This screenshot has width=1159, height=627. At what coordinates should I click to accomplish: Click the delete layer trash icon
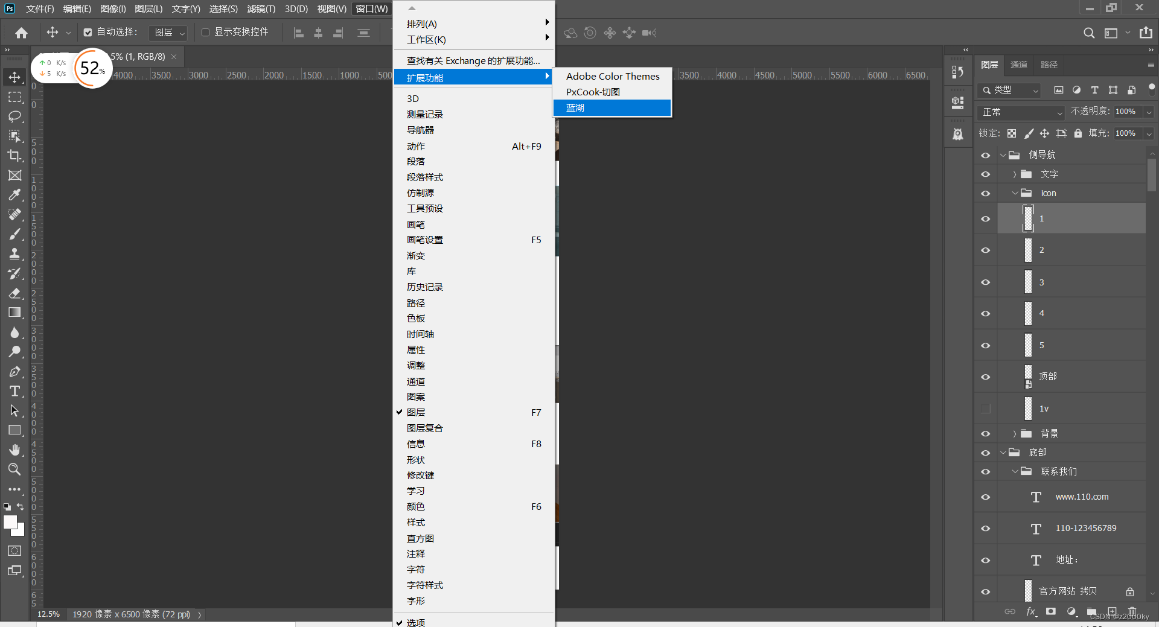1132,611
